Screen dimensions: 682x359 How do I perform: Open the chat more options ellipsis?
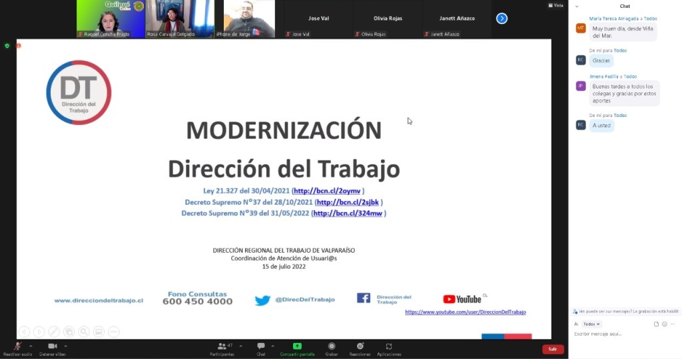click(673, 324)
